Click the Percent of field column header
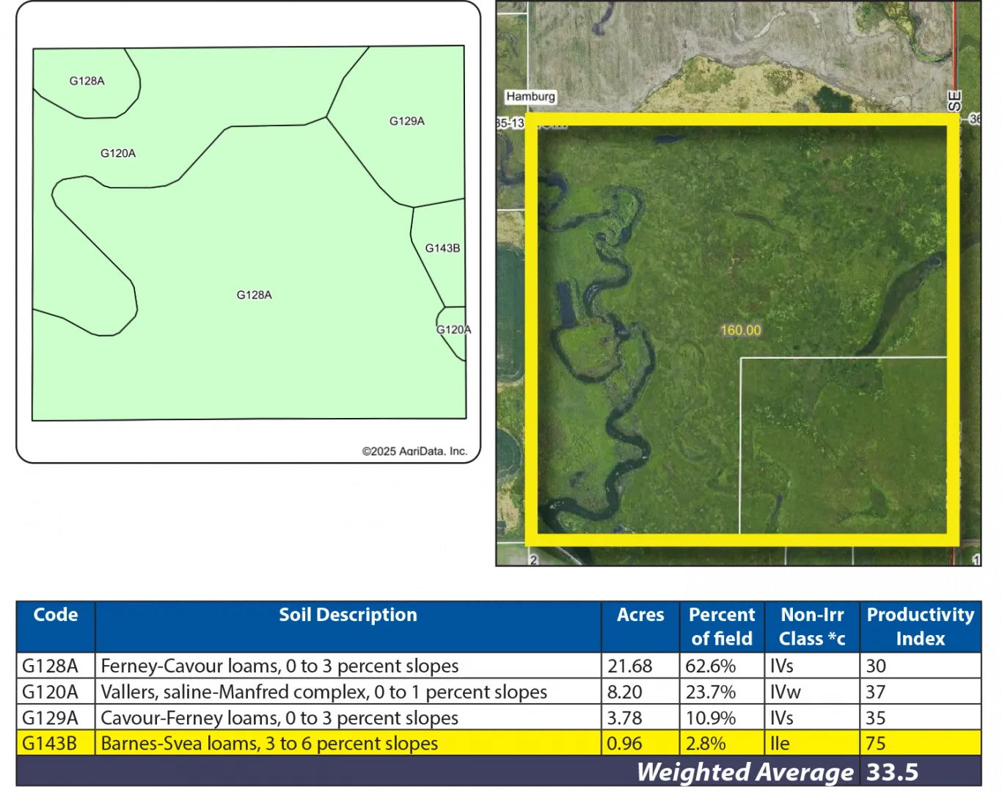The image size is (1002, 792). pyautogui.click(x=722, y=626)
